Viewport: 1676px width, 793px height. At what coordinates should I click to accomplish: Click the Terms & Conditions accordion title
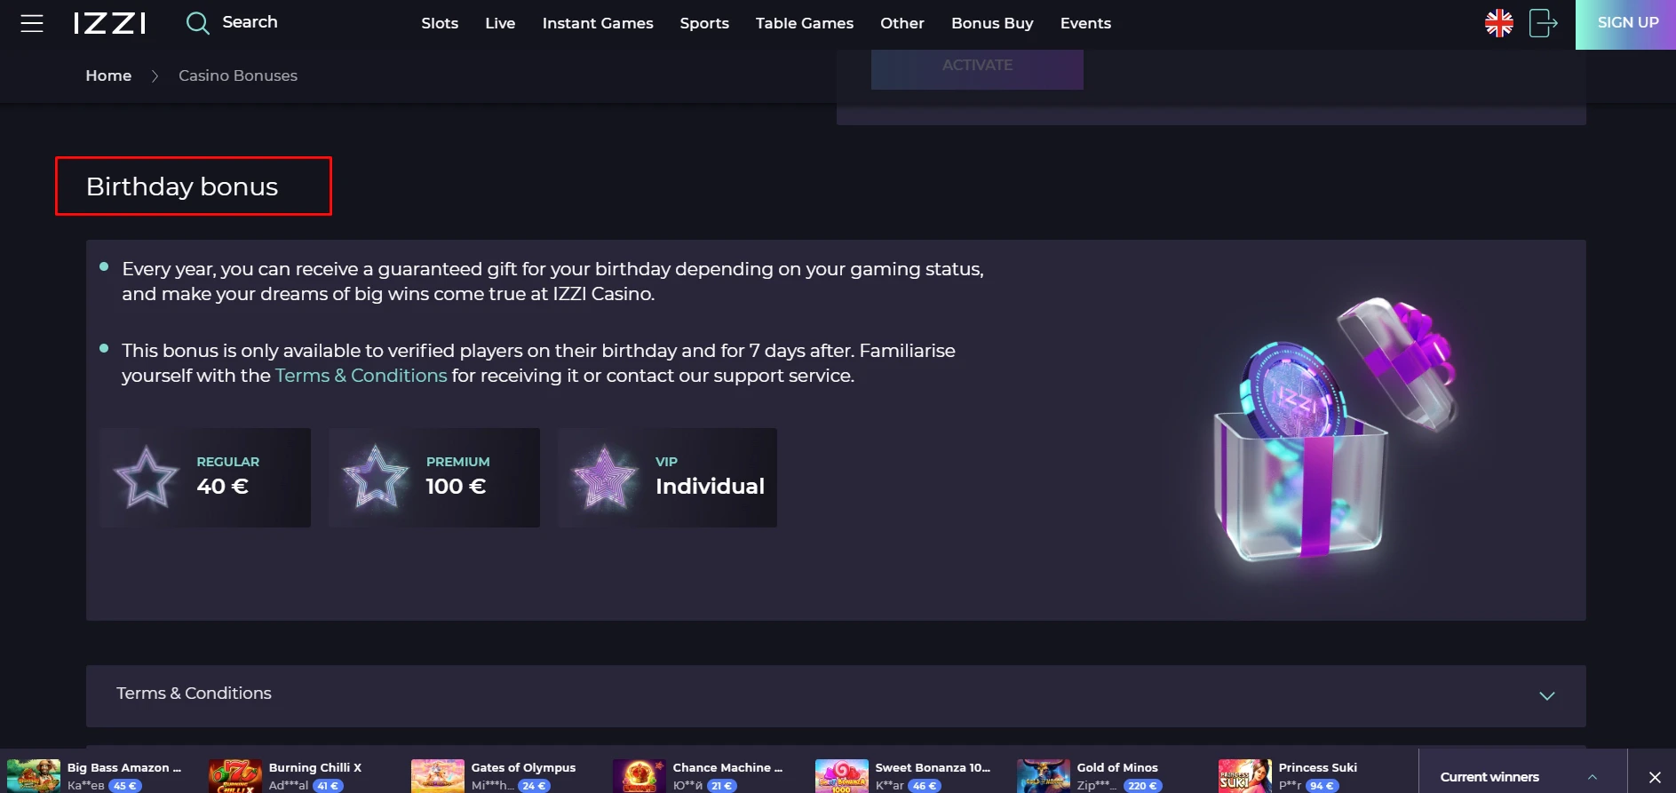coord(194,694)
